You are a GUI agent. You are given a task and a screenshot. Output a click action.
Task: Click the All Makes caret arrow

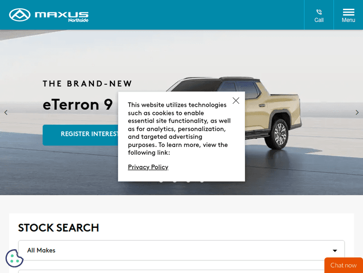335,251
